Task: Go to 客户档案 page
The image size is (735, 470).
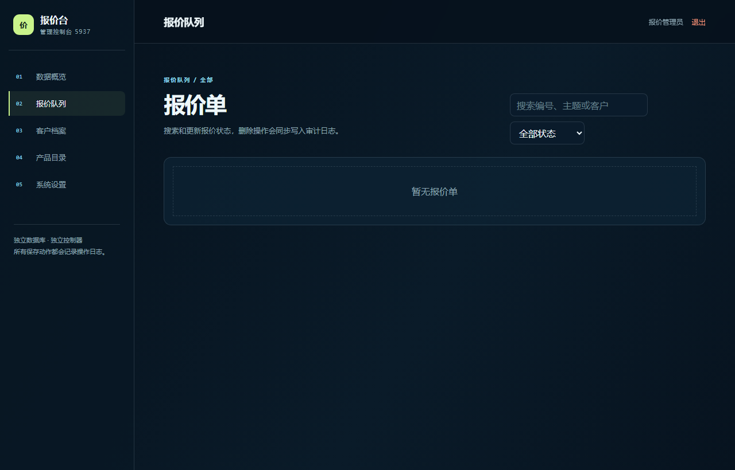Action: 67,131
